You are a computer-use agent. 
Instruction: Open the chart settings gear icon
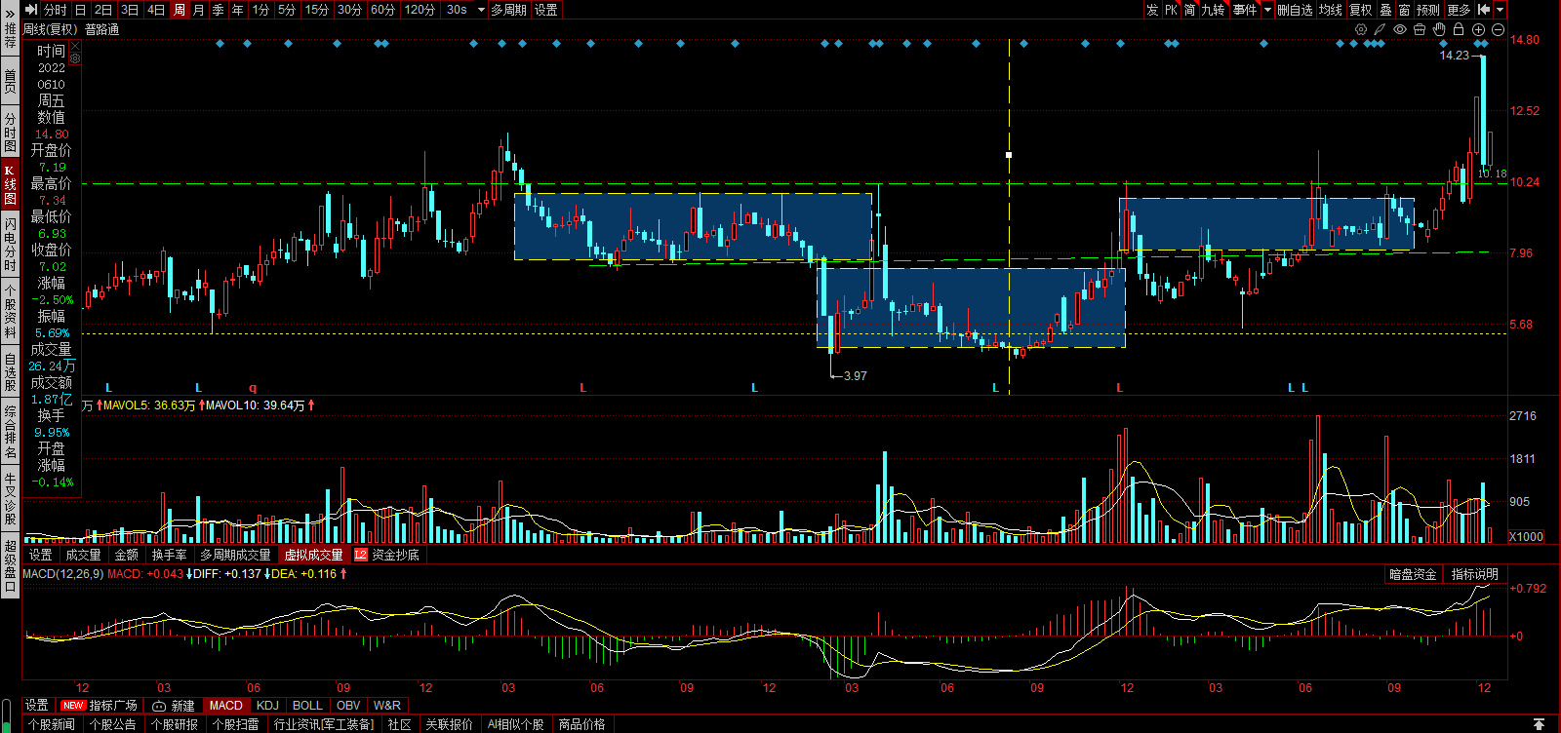coord(1361,29)
